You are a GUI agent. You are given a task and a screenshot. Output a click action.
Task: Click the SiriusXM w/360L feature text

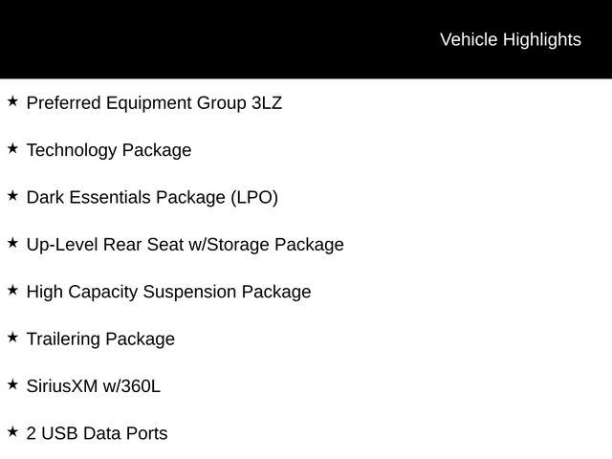pyautogui.click(x=94, y=386)
